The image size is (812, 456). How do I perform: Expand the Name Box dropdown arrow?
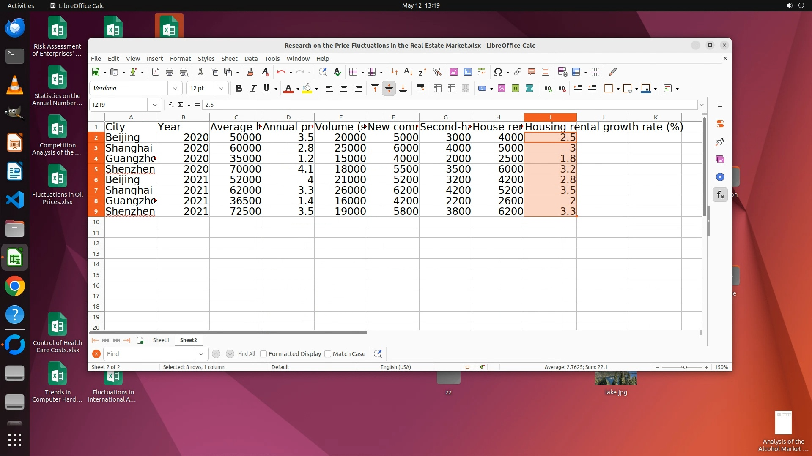154,105
